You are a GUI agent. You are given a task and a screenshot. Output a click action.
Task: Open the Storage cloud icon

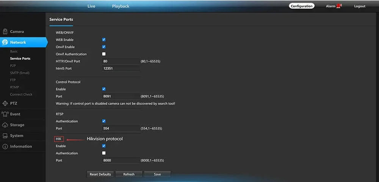(x=5, y=125)
